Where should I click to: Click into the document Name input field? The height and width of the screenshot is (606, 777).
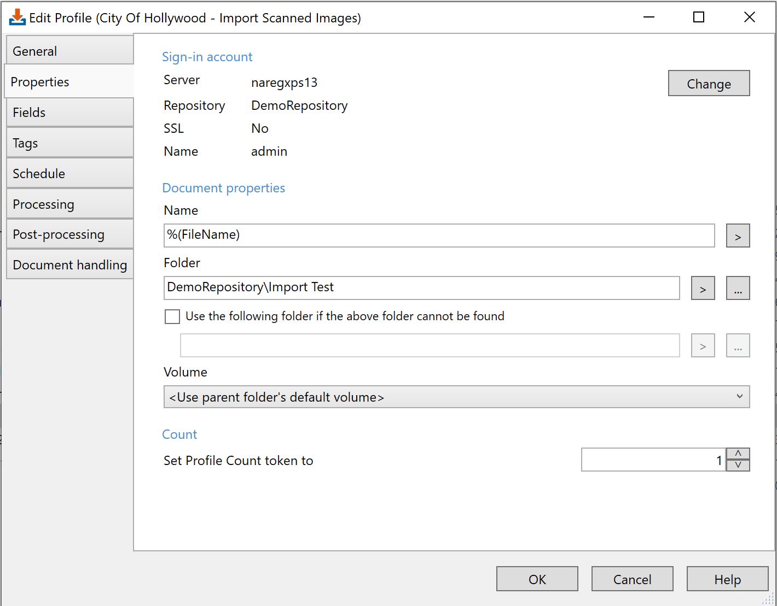[x=439, y=236]
